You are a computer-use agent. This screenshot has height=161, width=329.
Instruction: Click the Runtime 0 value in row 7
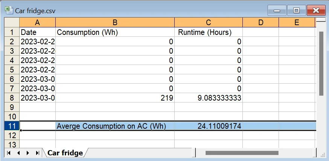click(x=208, y=89)
